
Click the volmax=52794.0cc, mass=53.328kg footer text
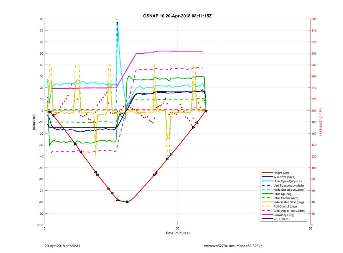click(233, 246)
